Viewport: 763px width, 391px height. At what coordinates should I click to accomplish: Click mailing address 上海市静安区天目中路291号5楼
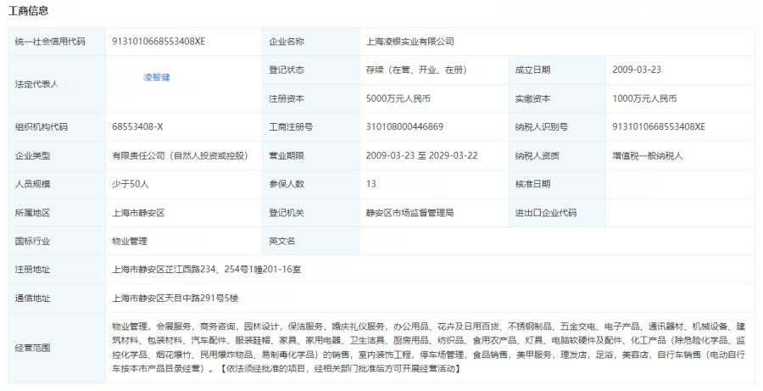pyautogui.click(x=175, y=298)
